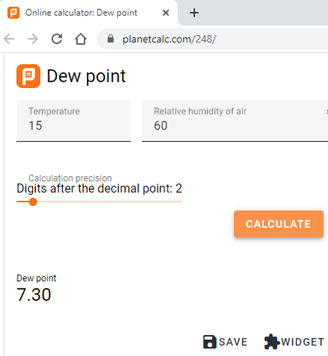Click the WIDGET text button
The width and height of the screenshot is (328, 356).
coord(302,342)
